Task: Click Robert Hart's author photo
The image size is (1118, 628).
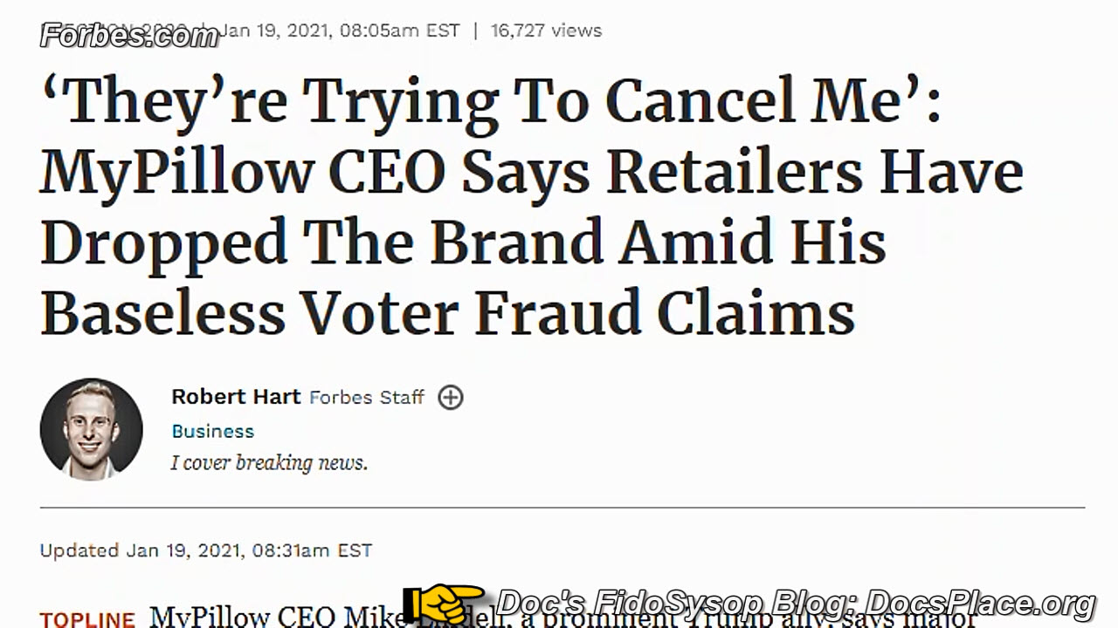Action: point(91,428)
